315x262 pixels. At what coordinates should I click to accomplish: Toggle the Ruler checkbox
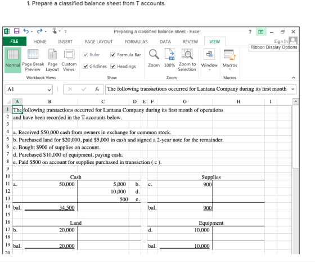click(x=85, y=55)
